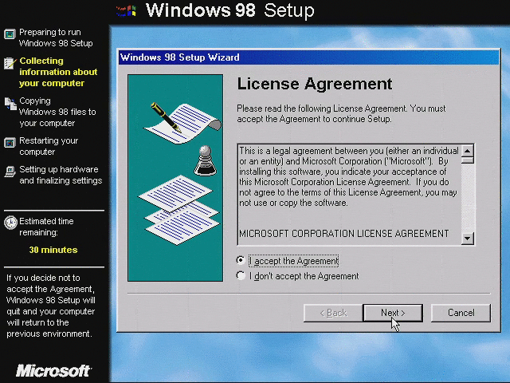Click the license scrollbar thumb
The width and height of the screenshot is (510, 383).
[468, 160]
